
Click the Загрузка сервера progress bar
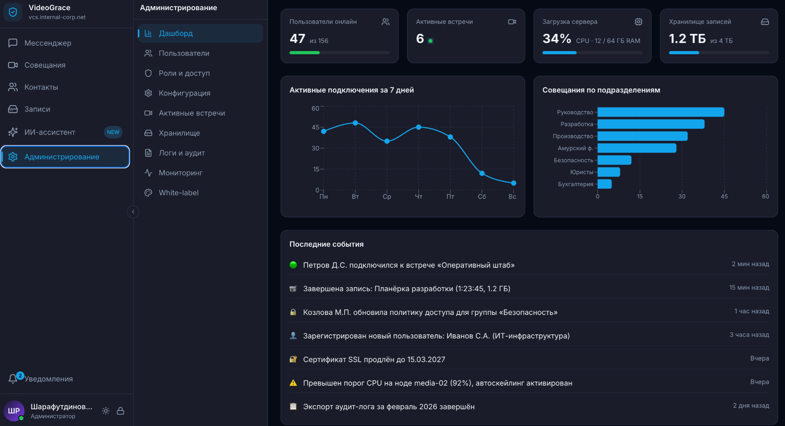point(592,53)
